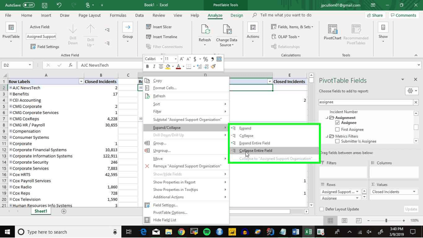
Task: Open the Show button in ribbon
Action: coord(383,33)
